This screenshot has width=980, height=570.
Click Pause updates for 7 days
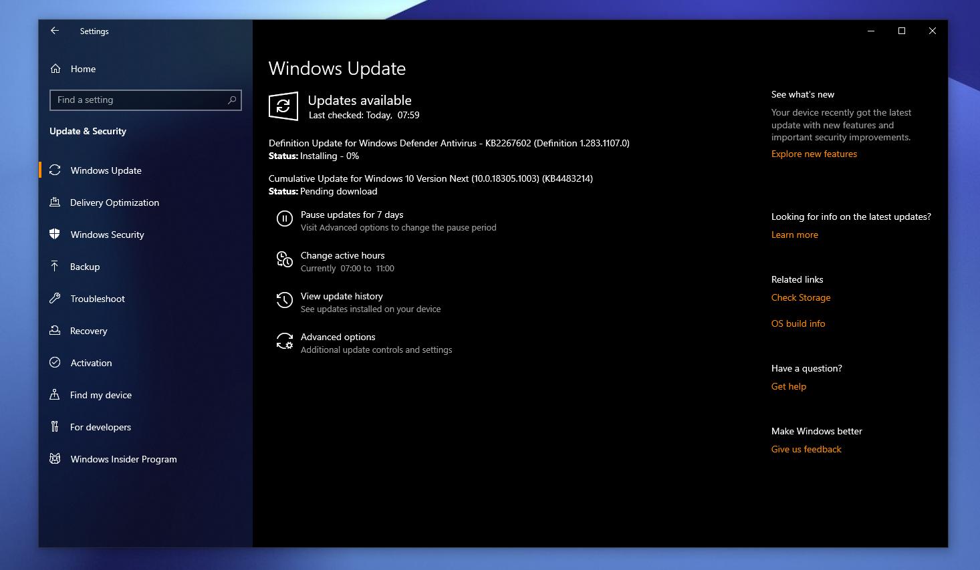[352, 215]
